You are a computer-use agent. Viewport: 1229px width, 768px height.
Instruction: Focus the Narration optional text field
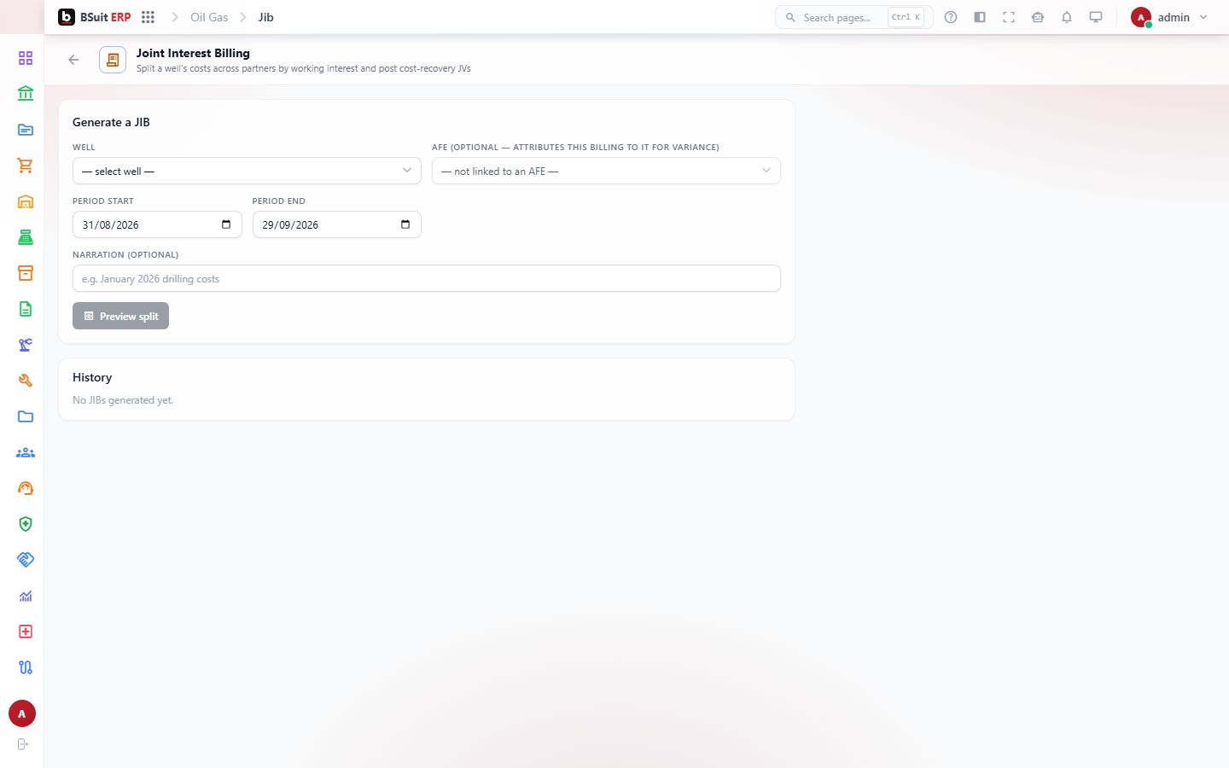(x=427, y=278)
